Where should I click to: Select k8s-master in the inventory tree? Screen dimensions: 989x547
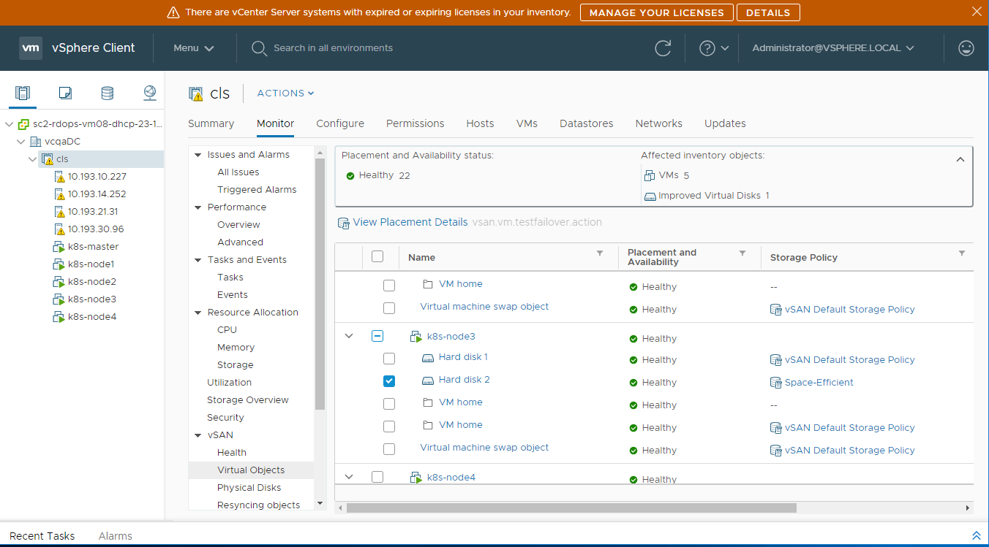tap(93, 247)
